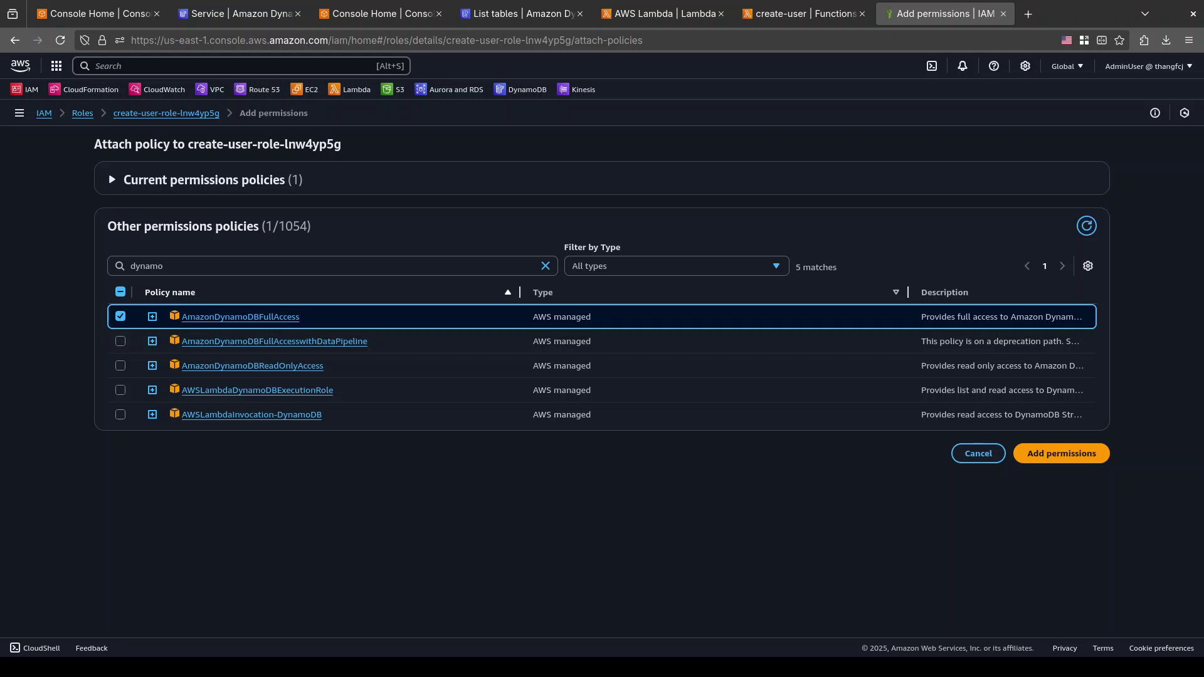Image resolution: width=1204 pixels, height=677 pixels.
Task: Open the AWS services grid menu
Action: pyautogui.click(x=56, y=66)
